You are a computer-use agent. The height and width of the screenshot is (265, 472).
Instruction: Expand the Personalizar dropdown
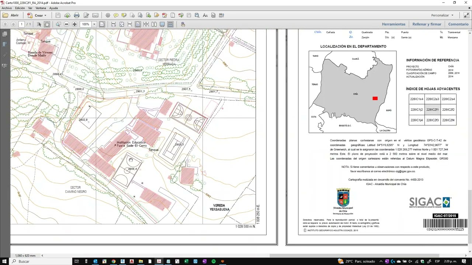click(x=442, y=15)
